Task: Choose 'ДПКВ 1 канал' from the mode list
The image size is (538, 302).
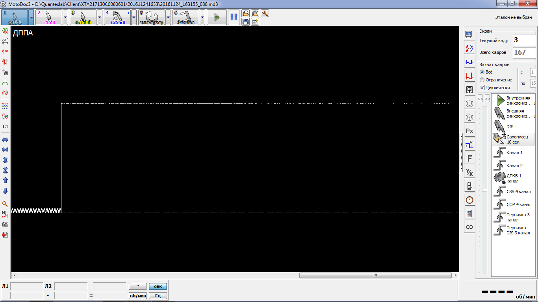Action: click(x=514, y=179)
